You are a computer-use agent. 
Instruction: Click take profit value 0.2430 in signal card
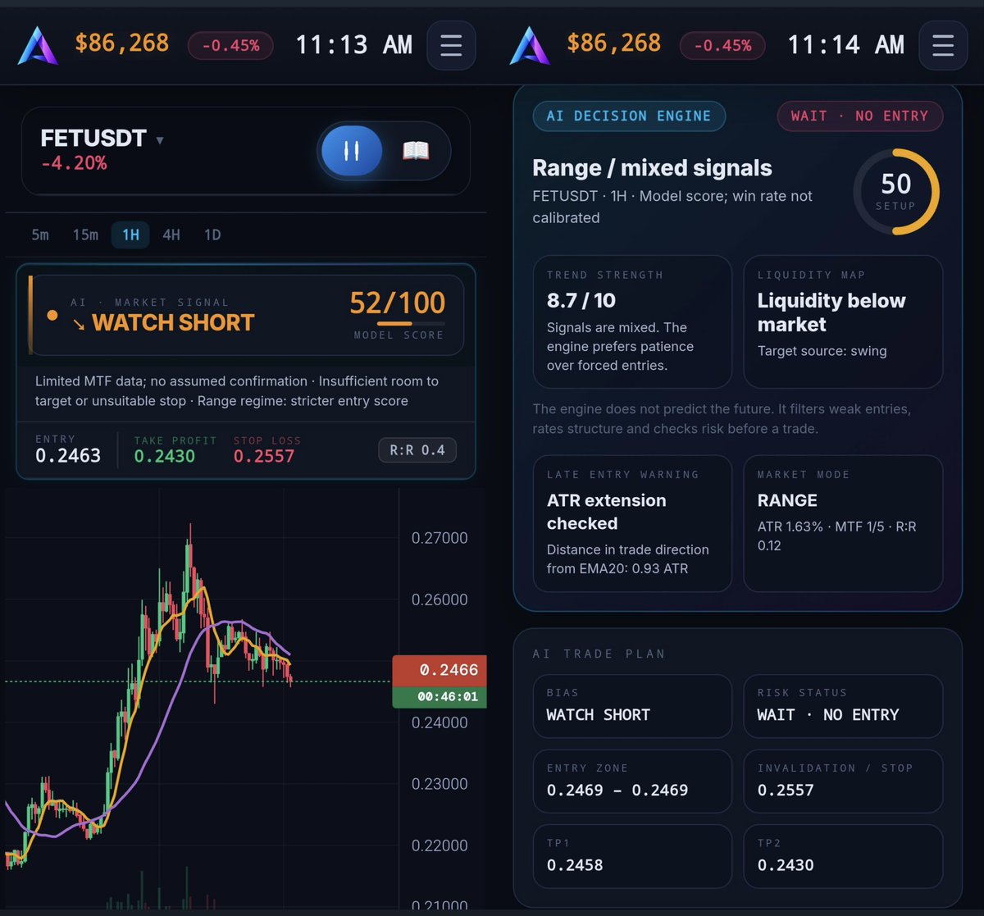[x=165, y=456]
